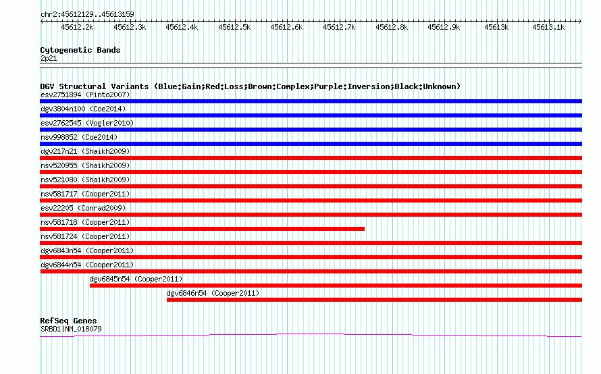Image resolution: width=601 pixels, height=374 pixels.
Task: Select the red bar under nsv581717
Action: coord(311,201)
